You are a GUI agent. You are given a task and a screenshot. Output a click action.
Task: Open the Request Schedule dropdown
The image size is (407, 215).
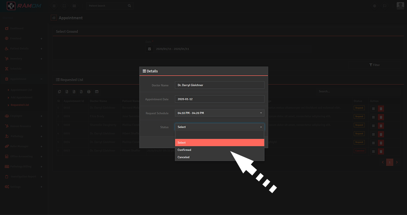coord(219,113)
